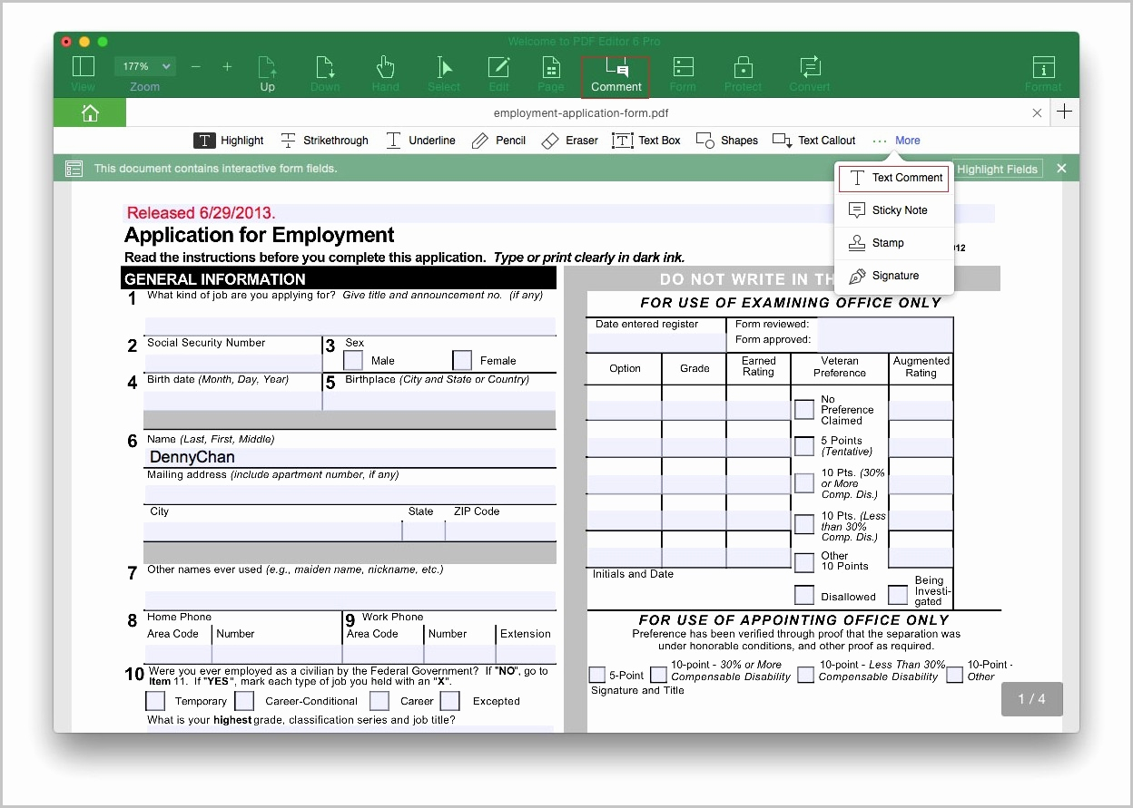The width and height of the screenshot is (1133, 808).
Task: Open the Text Callout tool
Action: click(813, 140)
